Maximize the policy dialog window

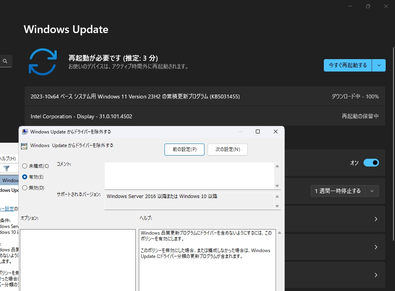[258, 131]
